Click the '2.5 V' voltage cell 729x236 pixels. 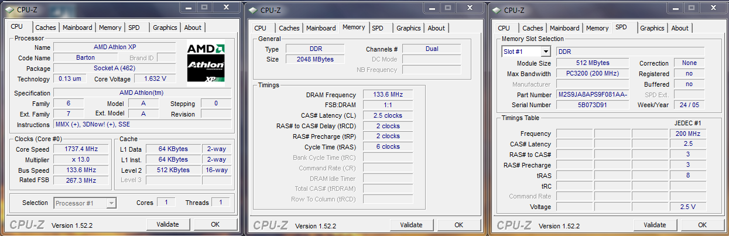tap(687, 207)
